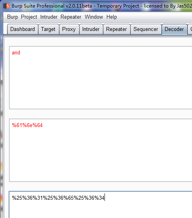Open the Help menu
This screenshot has width=192, height=218.
coord(112,17)
